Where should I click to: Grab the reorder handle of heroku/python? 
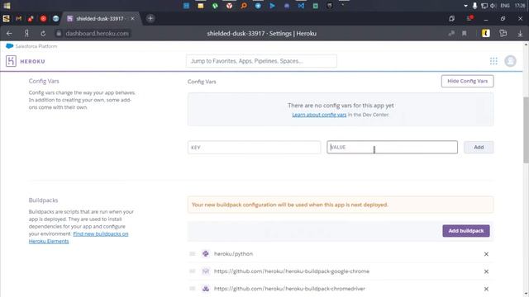click(x=193, y=253)
